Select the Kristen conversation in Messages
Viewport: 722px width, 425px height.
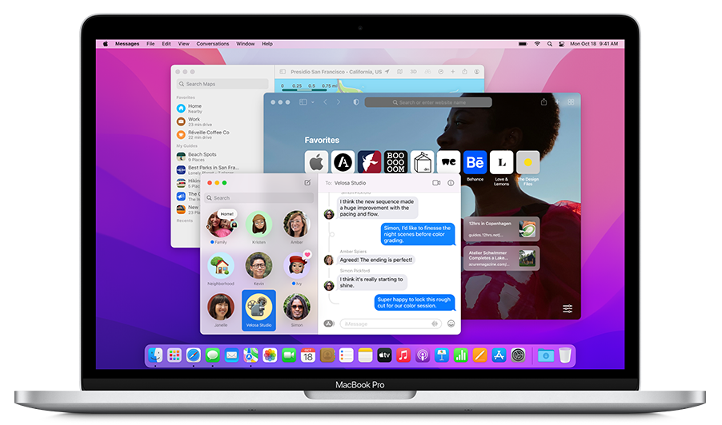(x=259, y=228)
